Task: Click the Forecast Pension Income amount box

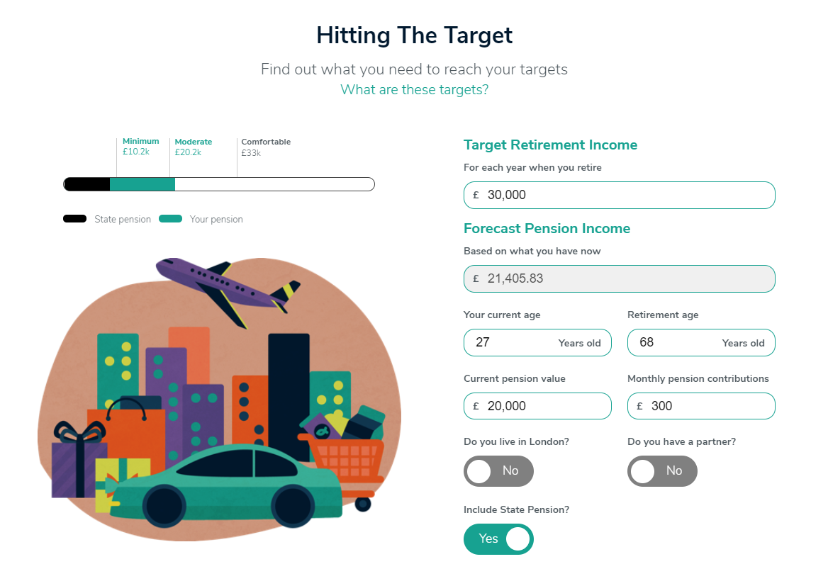Action: (x=619, y=278)
